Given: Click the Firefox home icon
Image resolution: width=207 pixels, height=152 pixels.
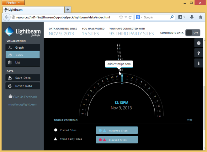Looking at the screenshot, I should pos(201,17).
